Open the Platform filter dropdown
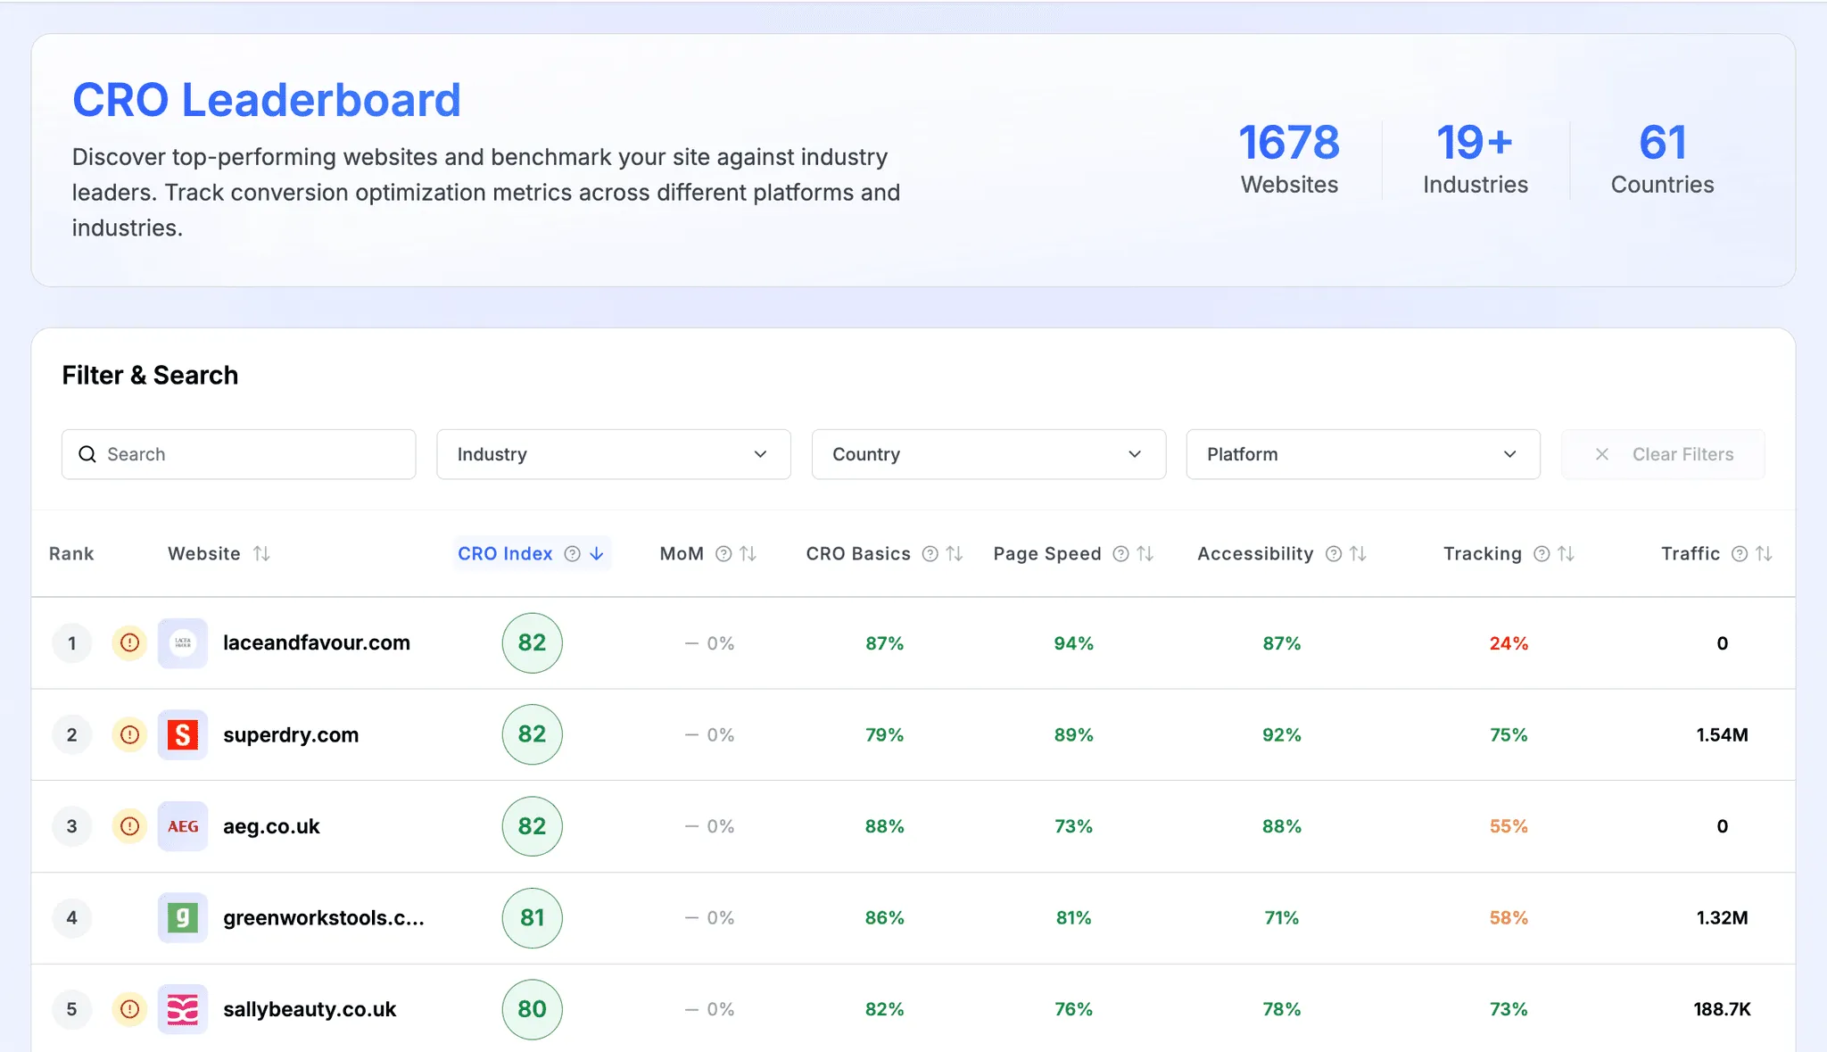The width and height of the screenshot is (1827, 1052). click(1363, 454)
